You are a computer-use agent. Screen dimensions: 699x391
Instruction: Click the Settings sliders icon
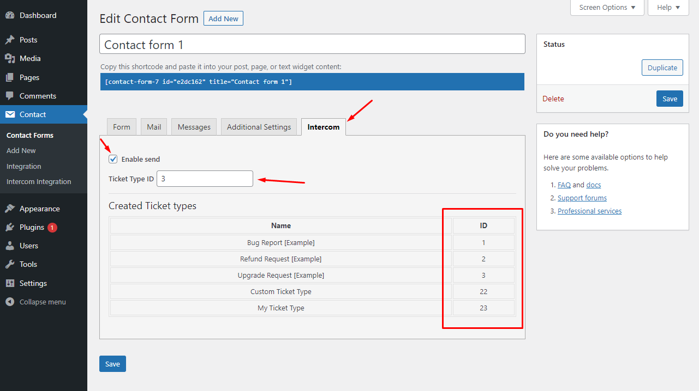pyautogui.click(x=10, y=283)
